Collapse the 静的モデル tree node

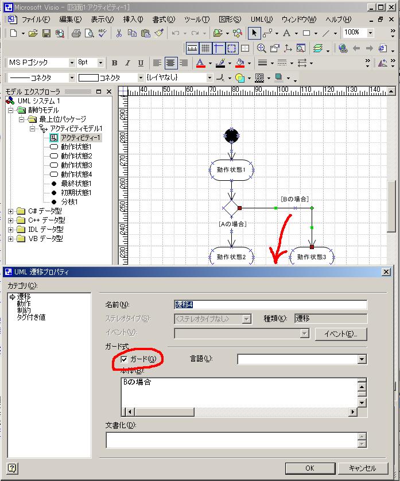[11, 110]
